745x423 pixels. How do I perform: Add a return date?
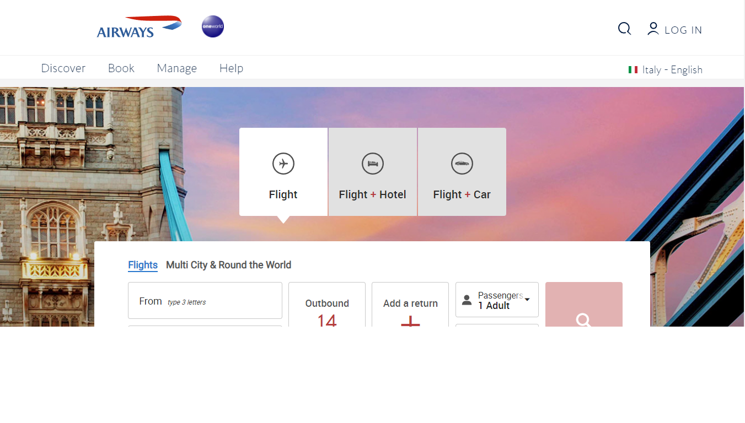pyautogui.click(x=410, y=305)
